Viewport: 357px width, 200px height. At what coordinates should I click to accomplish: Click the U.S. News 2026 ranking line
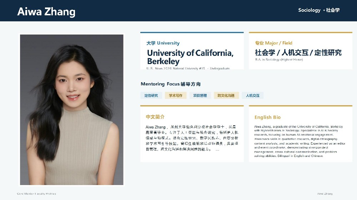pos(188,68)
